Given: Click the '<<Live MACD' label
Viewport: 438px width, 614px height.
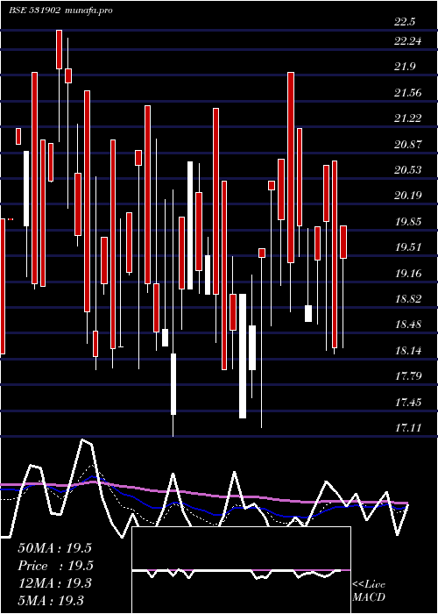Looking at the screenshot, I should tap(369, 590).
